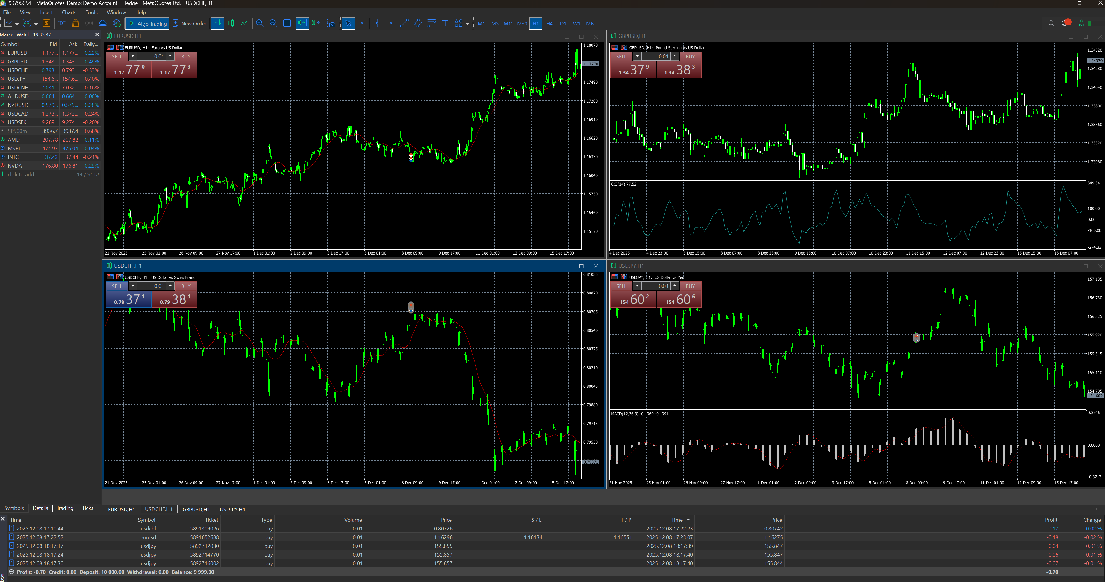Click the New Order button
Screen dimensions: 1105x582
[189, 23]
